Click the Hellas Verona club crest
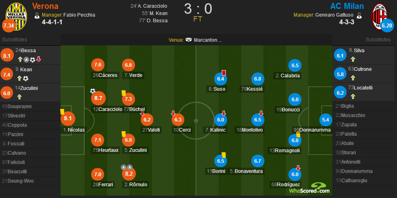 16,17
